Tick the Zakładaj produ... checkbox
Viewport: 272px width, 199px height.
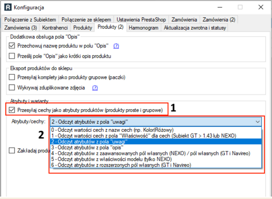[12, 151]
